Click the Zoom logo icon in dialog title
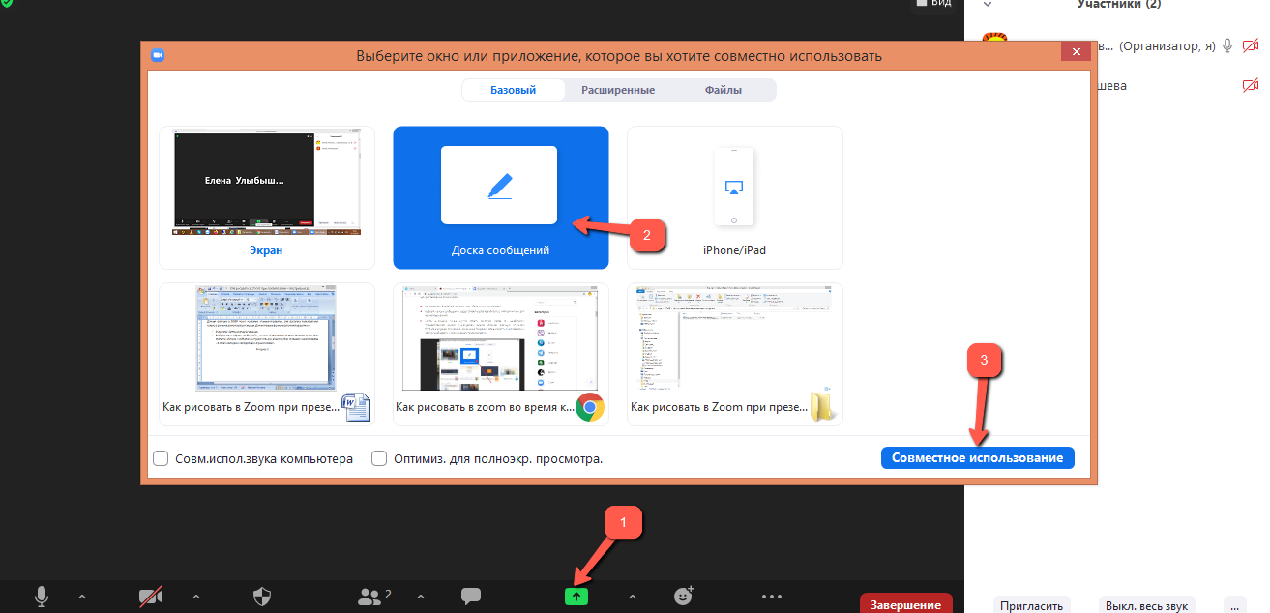1270x613 pixels. click(x=157, y=55)
